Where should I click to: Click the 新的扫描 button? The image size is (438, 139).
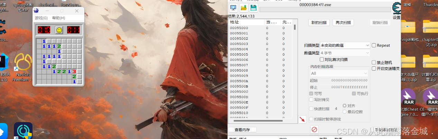[x=319, y=22]
